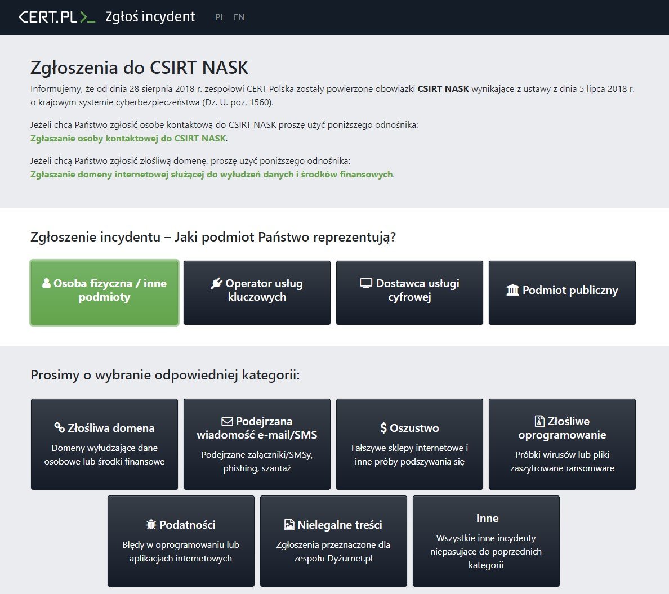Click the CERT.PL logo

pyautogui.click(x=57, y=17)
